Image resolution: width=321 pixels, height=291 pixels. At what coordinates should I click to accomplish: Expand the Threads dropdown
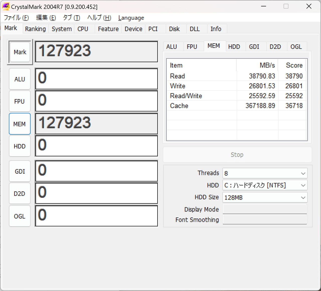(x=265, y=173)
